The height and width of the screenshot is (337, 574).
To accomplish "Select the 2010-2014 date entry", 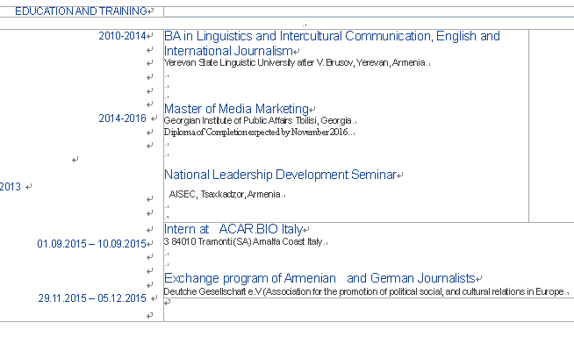I will (x=122, y=36).
